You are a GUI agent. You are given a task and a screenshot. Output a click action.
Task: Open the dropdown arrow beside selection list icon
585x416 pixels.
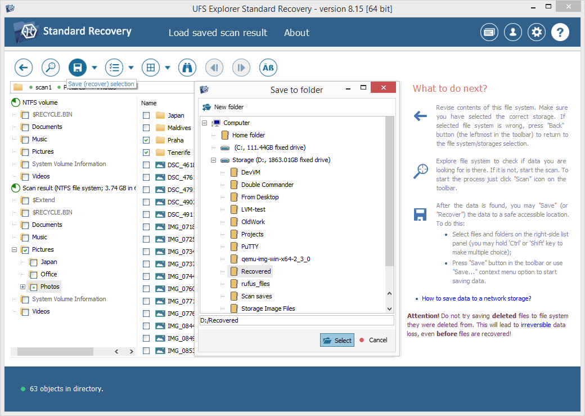tap(131, 68)
